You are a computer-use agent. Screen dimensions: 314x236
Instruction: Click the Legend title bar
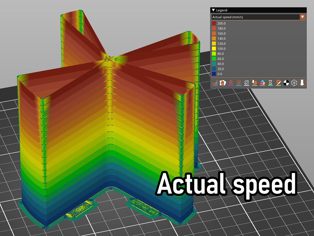tap(258, 10)
